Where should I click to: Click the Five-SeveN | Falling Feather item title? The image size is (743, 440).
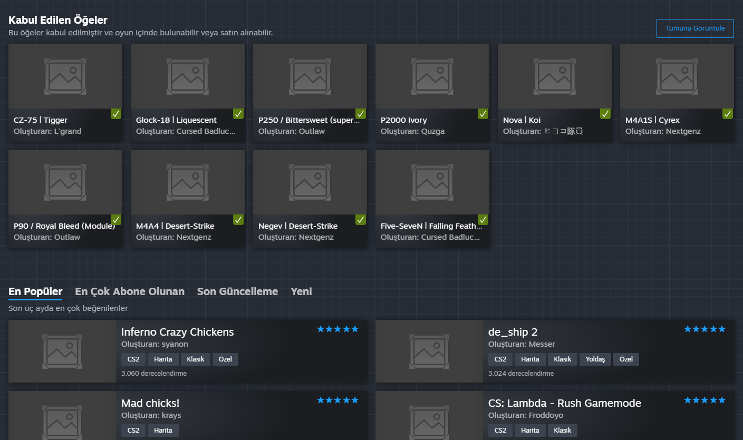pyautogui.click(x=431, y=226)
